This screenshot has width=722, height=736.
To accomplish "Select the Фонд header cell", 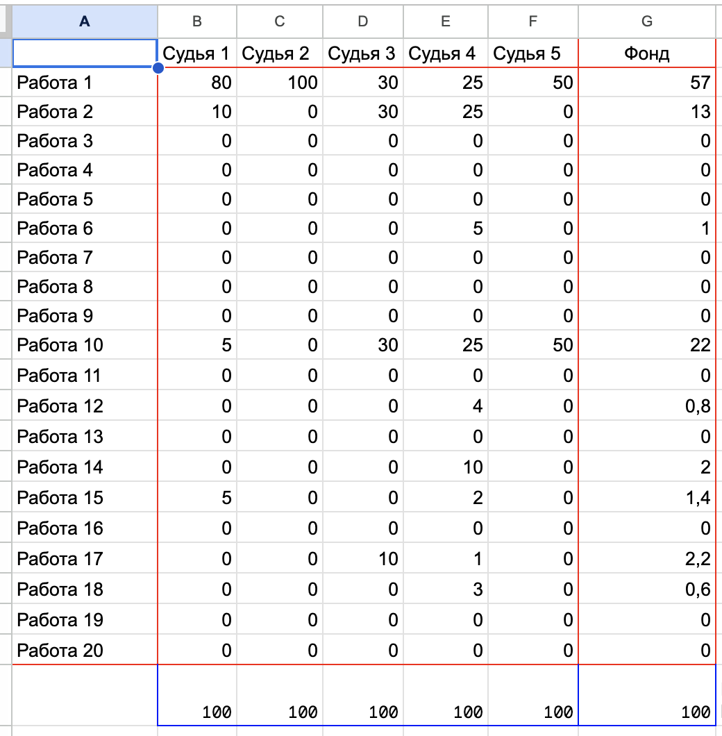I will tap(647, 53).
